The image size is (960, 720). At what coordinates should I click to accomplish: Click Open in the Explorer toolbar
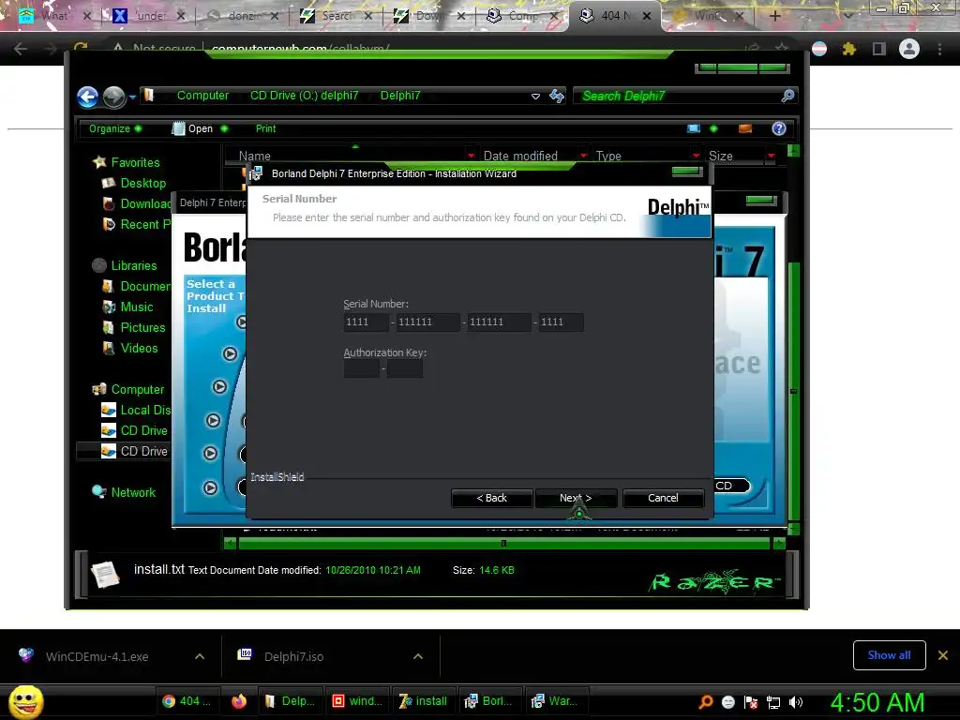click(x=193, y=128)
